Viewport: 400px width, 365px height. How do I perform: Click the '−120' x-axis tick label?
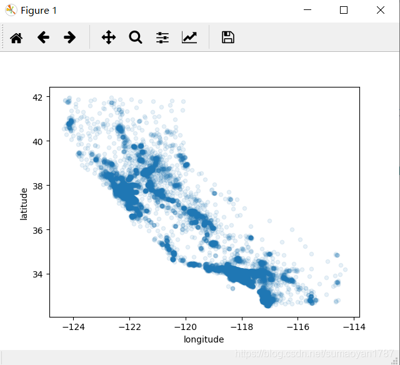click(186, 327)
